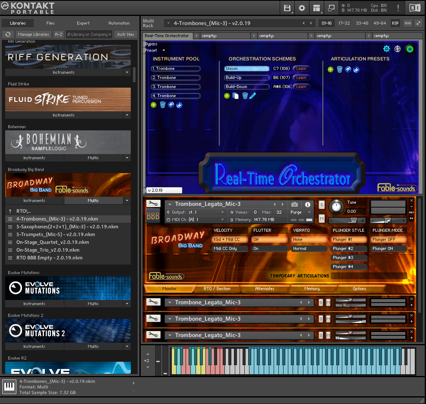Adjust the pan slider of first Trombone
The image size is (426, 404).
347,221
